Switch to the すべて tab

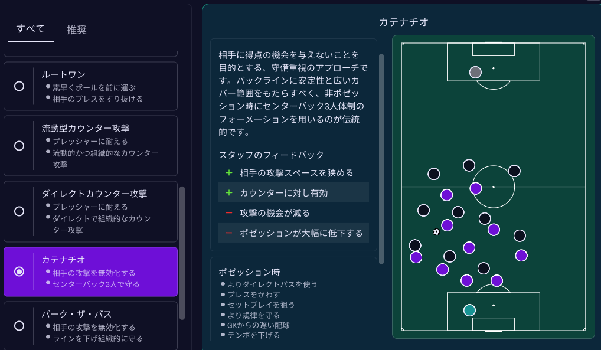click(30, 30)
